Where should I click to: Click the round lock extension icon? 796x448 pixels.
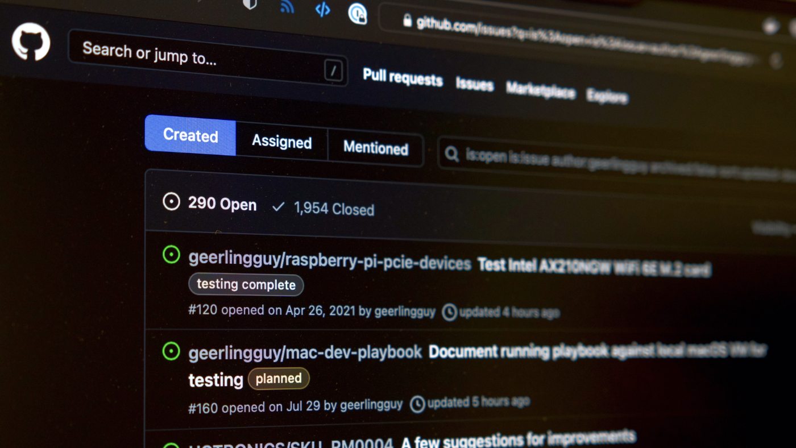358,14
